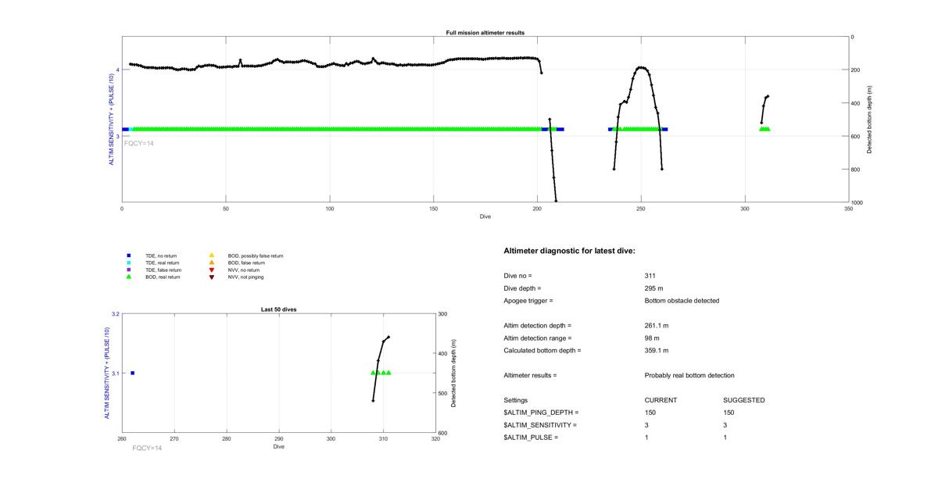Click the 'Dive' x-axis label of full mission plot
The height and width of the screenshot is (486, 938).
click(485, 216)
